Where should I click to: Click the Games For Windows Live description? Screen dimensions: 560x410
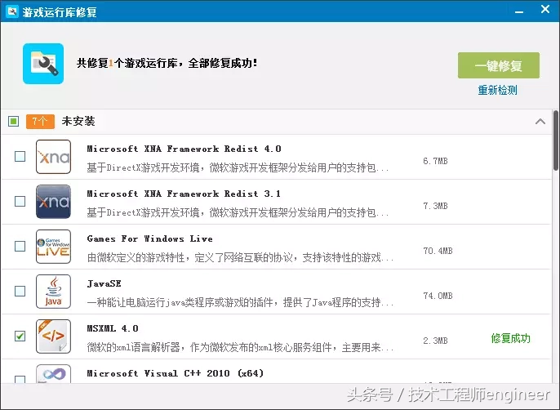click(x=240, y=258)
